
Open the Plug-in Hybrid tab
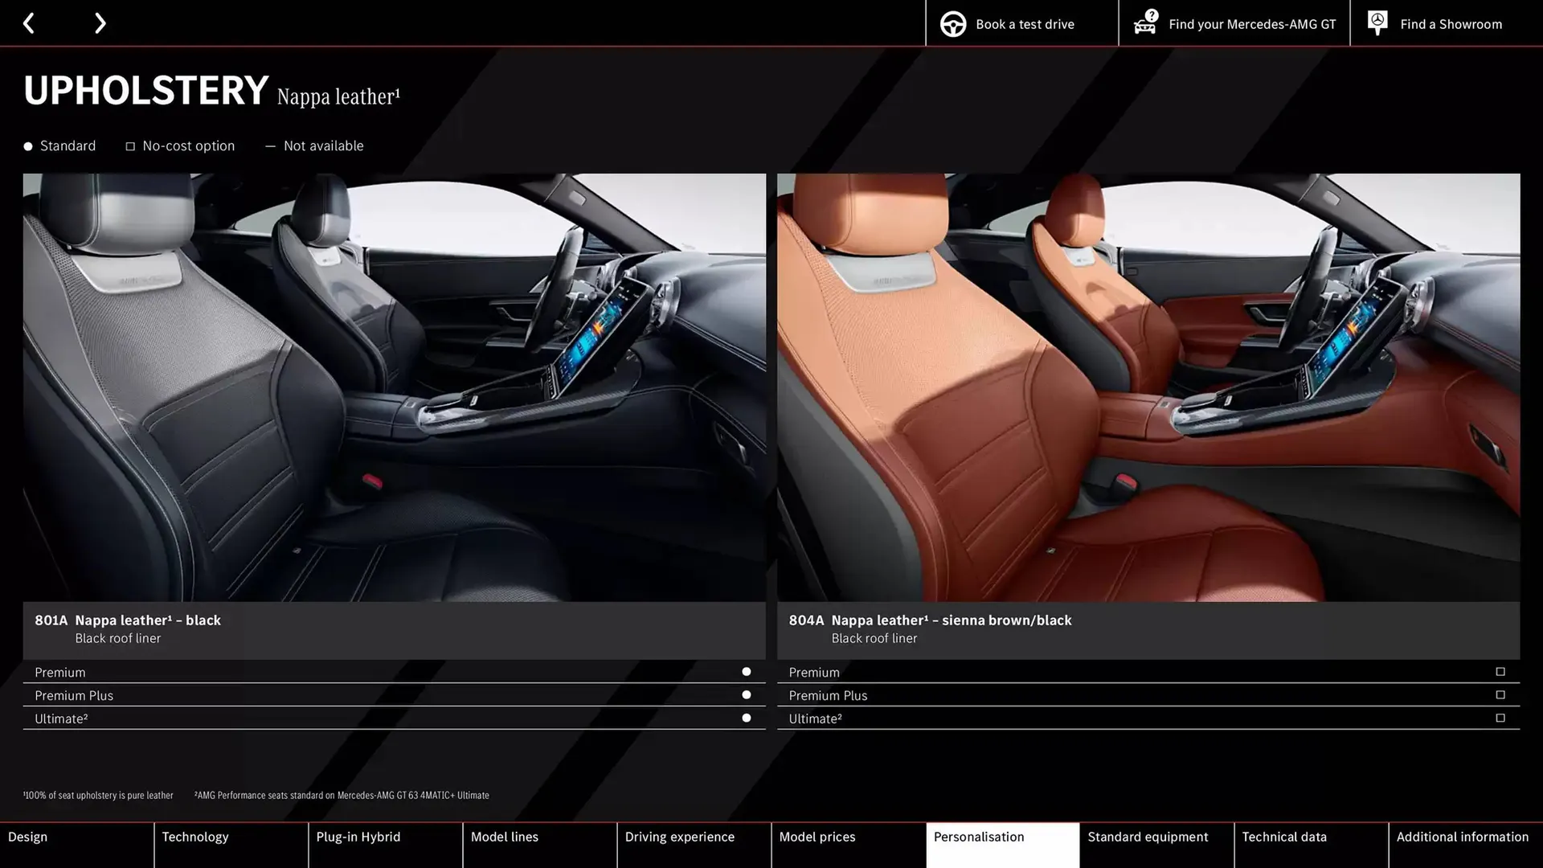click(x=385, y=845)
